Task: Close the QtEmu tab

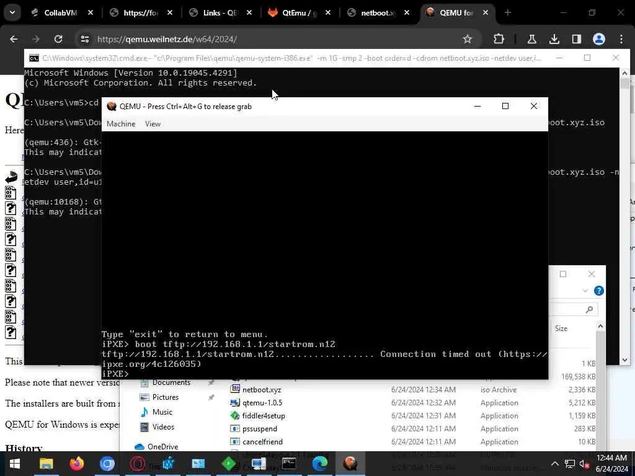Action: click(327, 13)
